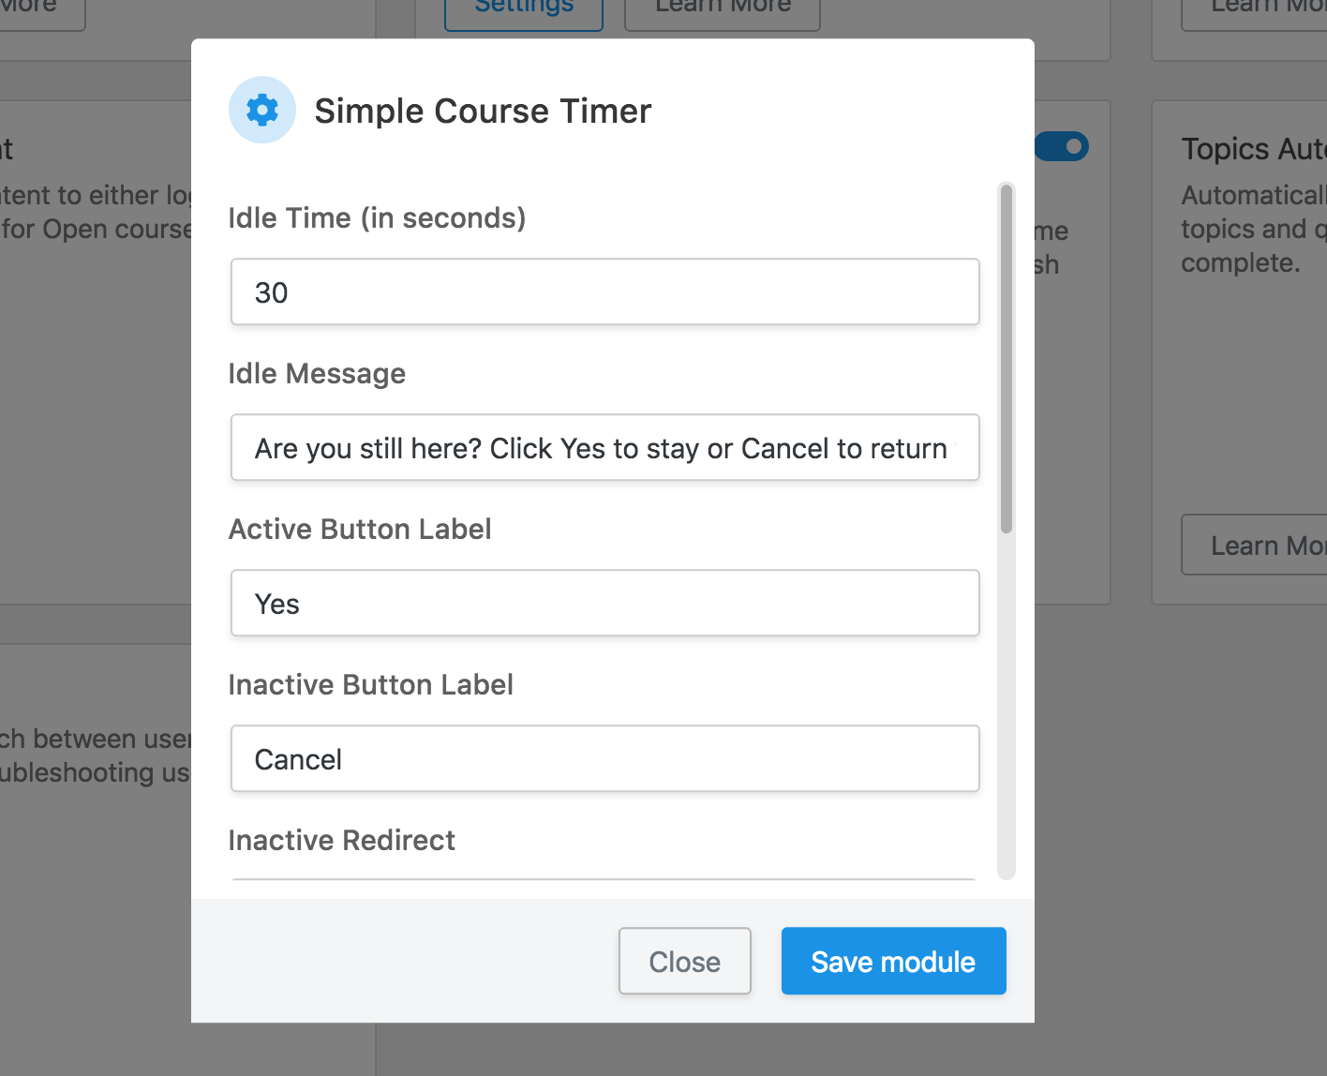Edit the Inactive Button Label field containing Cancel
Viewport: 1327px width, 1076px height.
click(x=604, y=759)
